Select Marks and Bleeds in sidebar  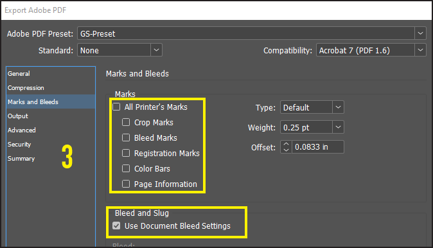(51, 102)
